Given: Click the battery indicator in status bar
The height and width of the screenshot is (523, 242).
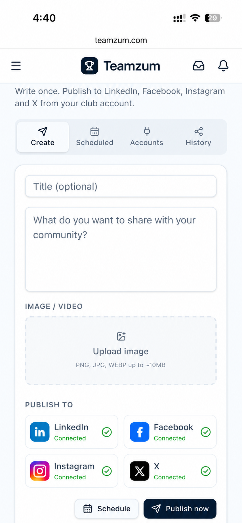Looking at the screenshot, I should [213, 18].
